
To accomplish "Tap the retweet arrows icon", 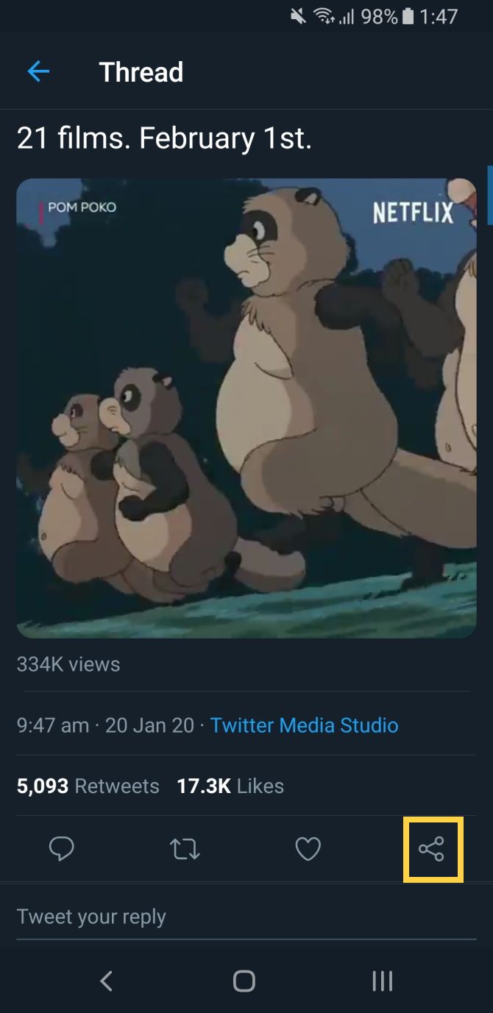I will coord(185,850).
